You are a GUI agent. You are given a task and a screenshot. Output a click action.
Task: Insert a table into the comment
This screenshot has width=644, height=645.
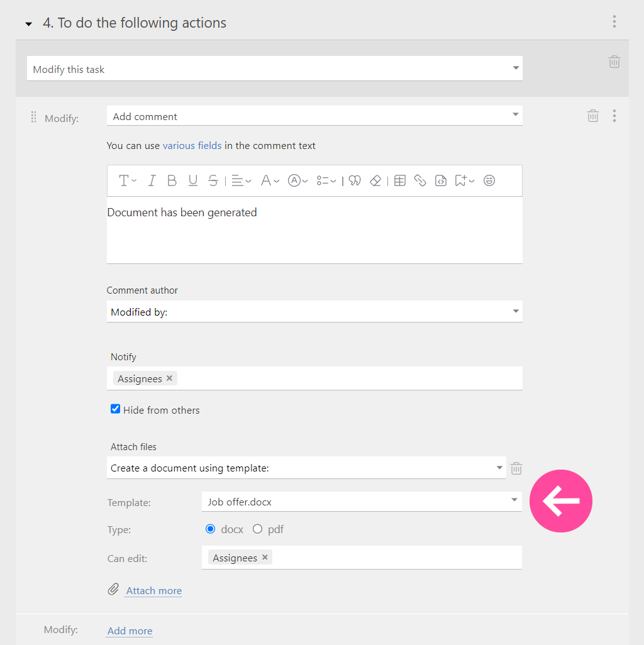point(399,180)
